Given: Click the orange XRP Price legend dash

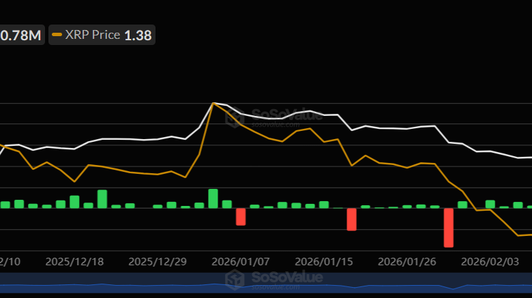Looking at the screenshot, I should [x=57, y=35].
